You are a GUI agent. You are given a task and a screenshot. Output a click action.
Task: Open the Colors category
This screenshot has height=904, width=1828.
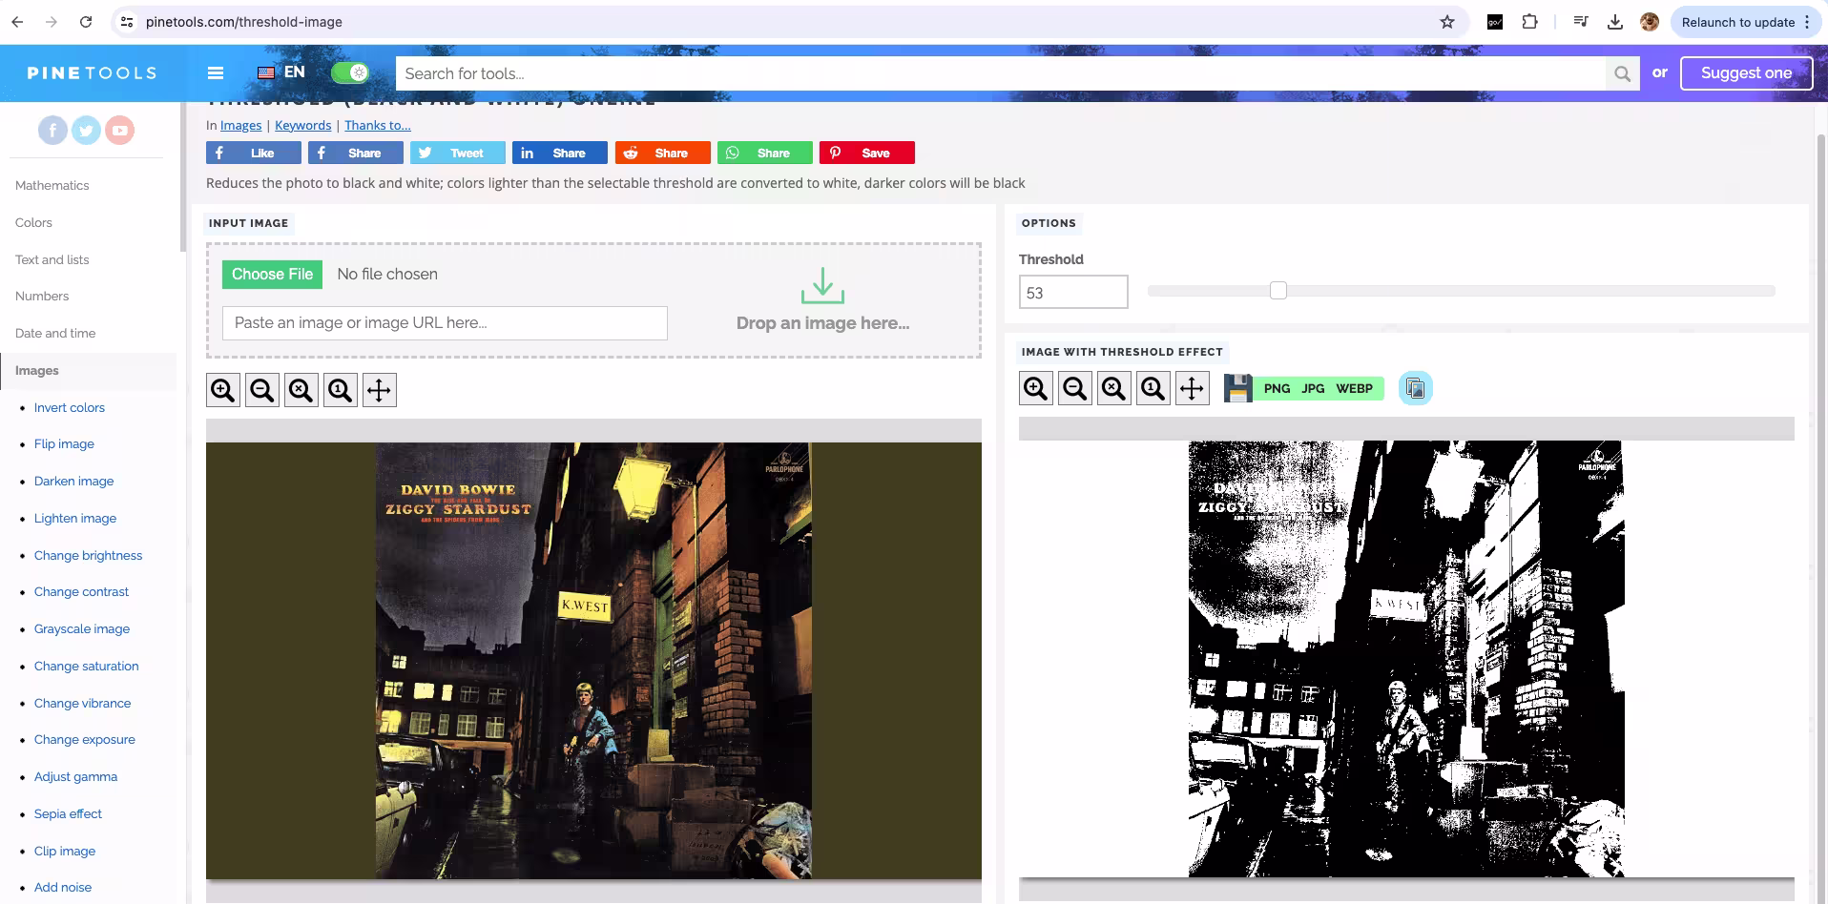pyautogui.click(x=33, y=222)
